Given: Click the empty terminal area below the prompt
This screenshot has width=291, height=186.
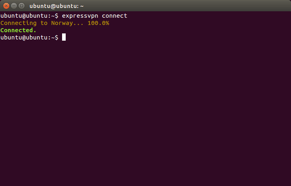Looking at the screenshot, I should (145, 113).
